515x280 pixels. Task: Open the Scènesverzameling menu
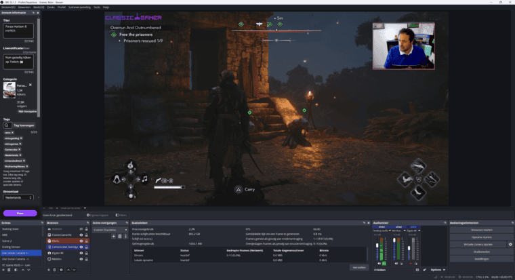[79, 7]
